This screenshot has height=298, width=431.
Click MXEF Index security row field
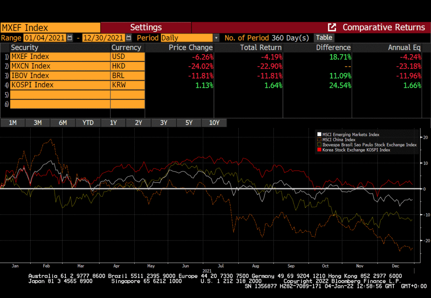[x=60, y=57]
